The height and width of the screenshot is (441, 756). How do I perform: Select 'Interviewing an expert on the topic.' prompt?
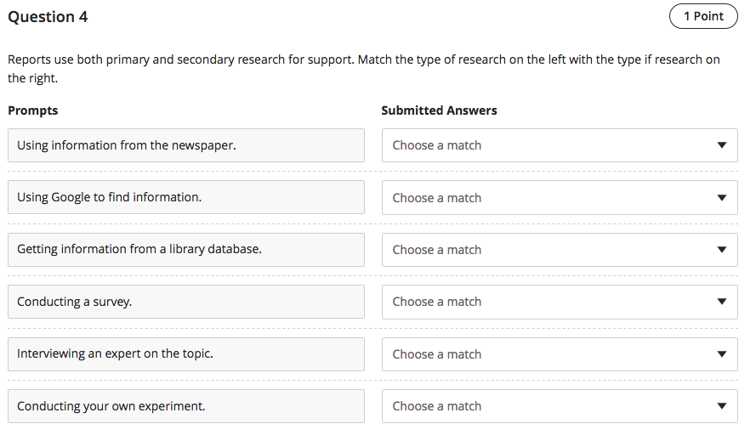(x=185, y=353)
